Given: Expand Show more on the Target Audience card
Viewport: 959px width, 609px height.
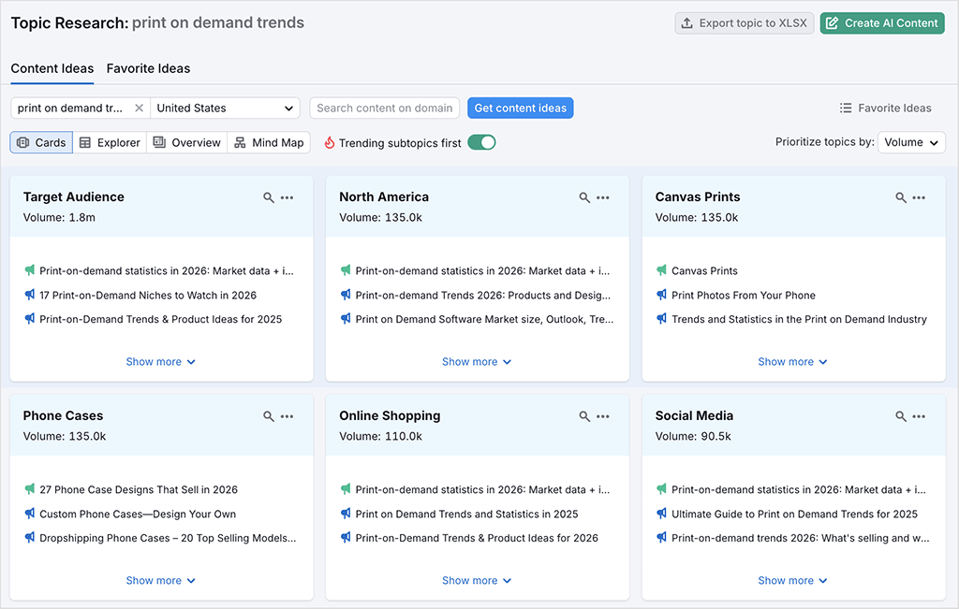Looking at the screenshot, I should click(160, 361).
